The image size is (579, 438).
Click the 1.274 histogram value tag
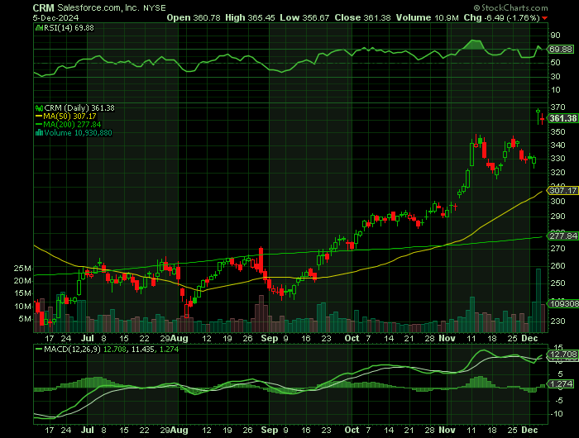[x=562, y=384]
